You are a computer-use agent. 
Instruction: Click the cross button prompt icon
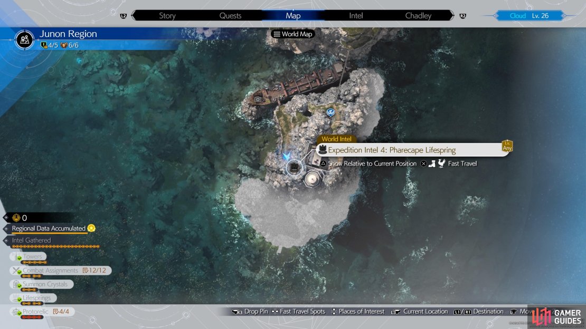(423, 163)
